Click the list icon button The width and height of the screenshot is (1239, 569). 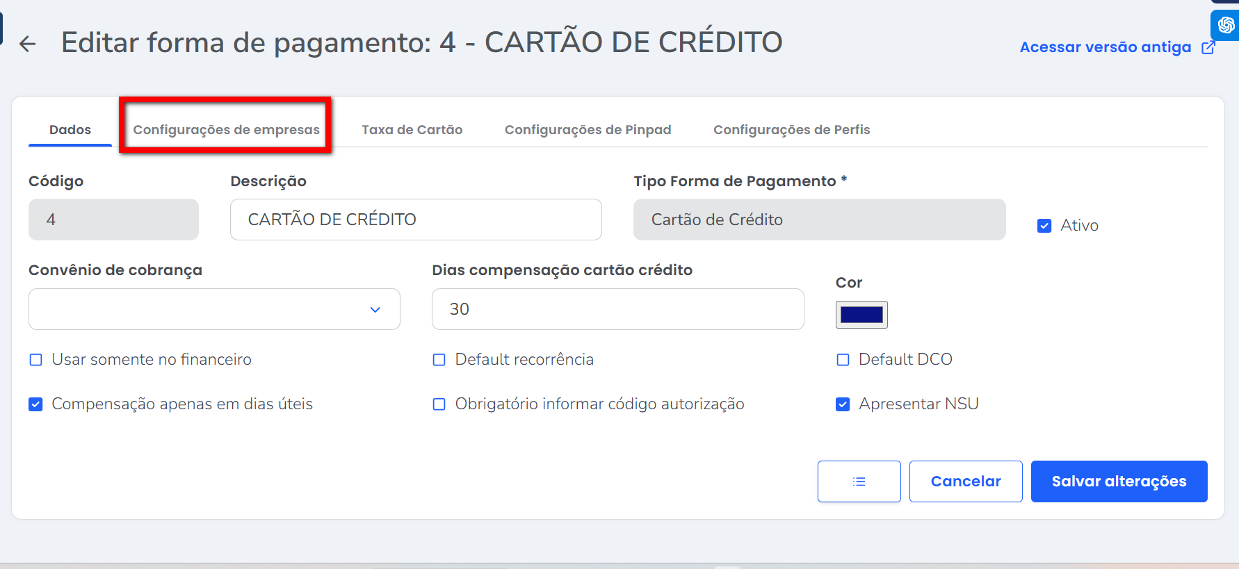[x=859, y=481]
